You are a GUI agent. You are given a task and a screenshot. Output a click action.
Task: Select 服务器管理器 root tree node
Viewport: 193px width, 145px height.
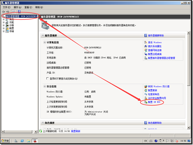click(22, 16)
